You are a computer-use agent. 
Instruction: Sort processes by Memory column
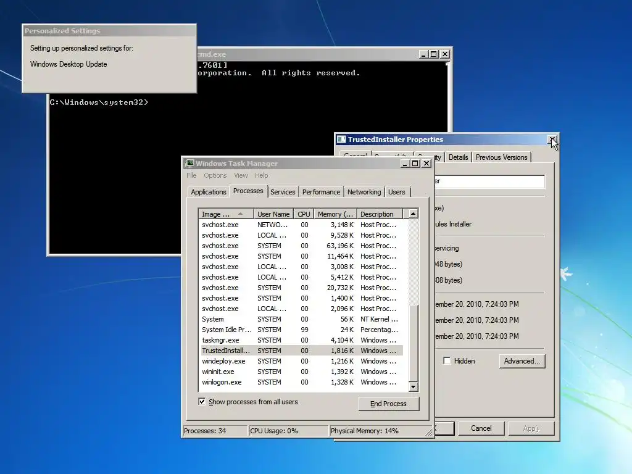click(335, 214)
